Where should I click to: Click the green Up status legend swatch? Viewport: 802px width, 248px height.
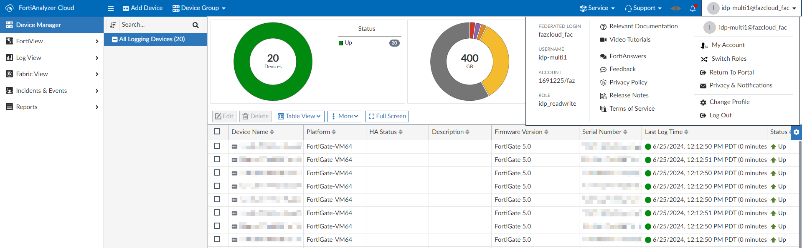click(341, 43)
